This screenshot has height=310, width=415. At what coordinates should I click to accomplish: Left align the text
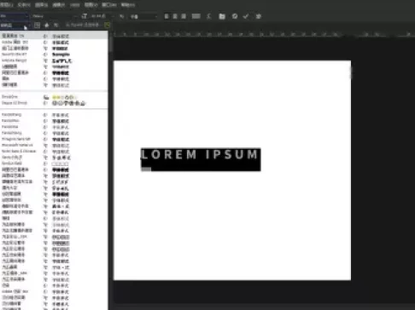pyautogui.click(x=167, y=16)
